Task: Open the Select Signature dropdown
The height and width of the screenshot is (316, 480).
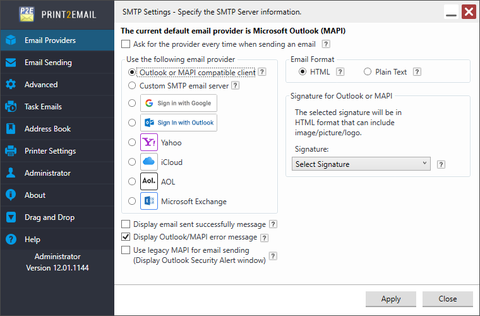Action: tap(361, 164)
